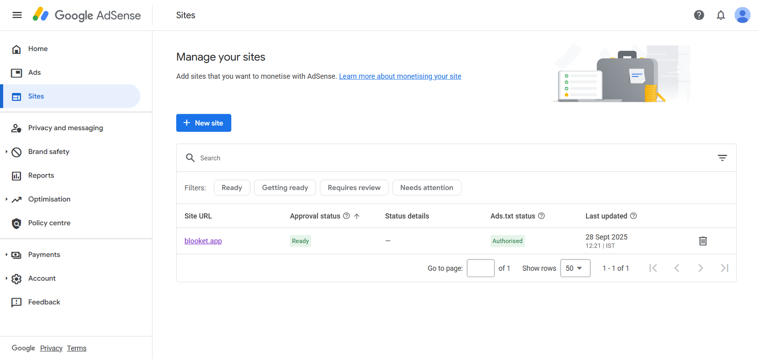Click the Approval status help icon
758x359 pixels.
click(x=346, y=216)
